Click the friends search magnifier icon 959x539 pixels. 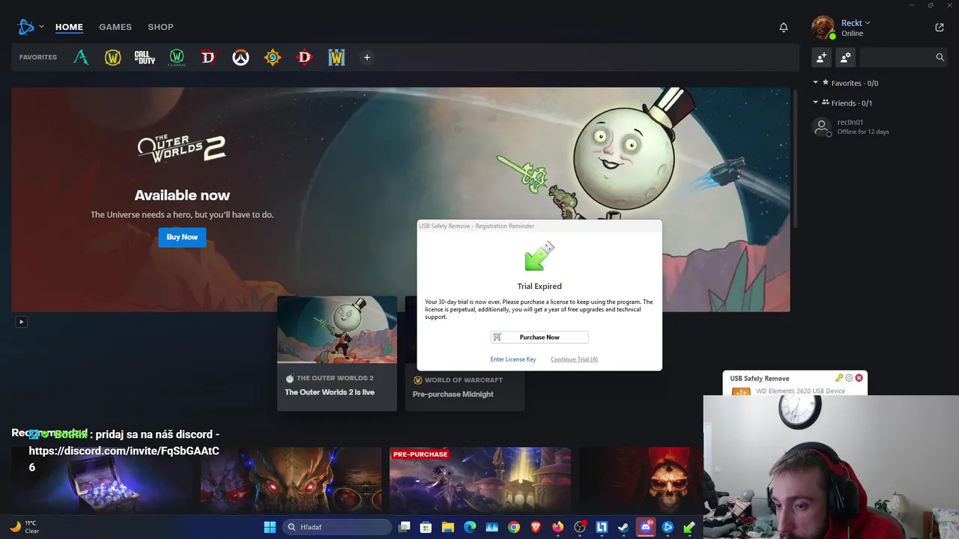pos(940,57)
